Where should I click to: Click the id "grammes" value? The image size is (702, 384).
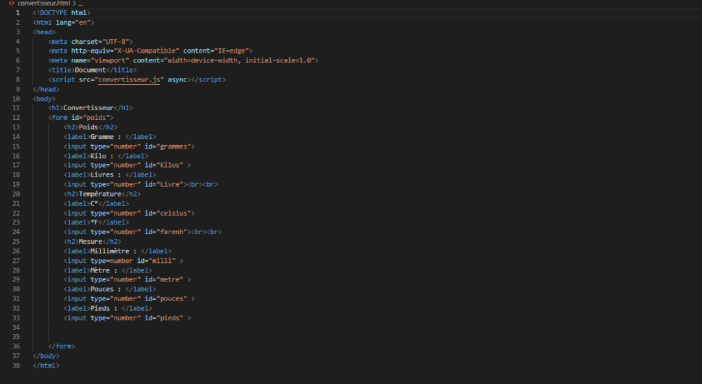(x=173, y=146)
